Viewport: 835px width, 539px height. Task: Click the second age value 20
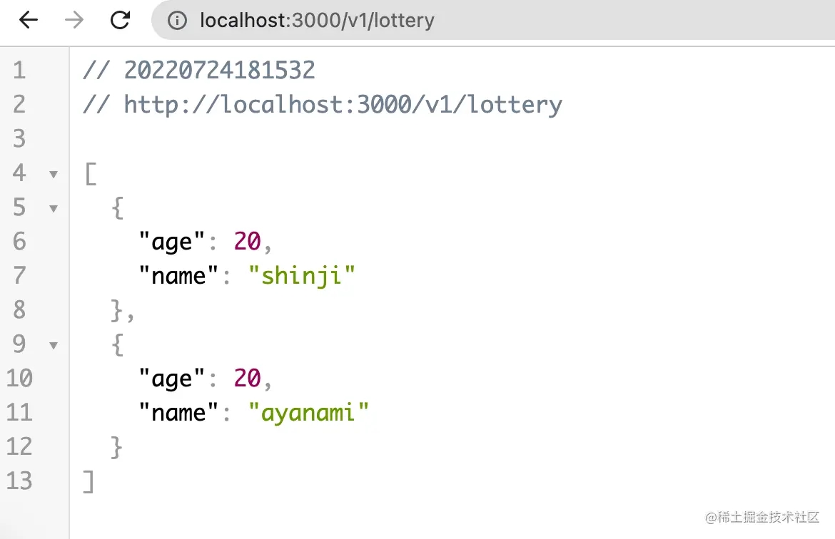coord(247,379)
